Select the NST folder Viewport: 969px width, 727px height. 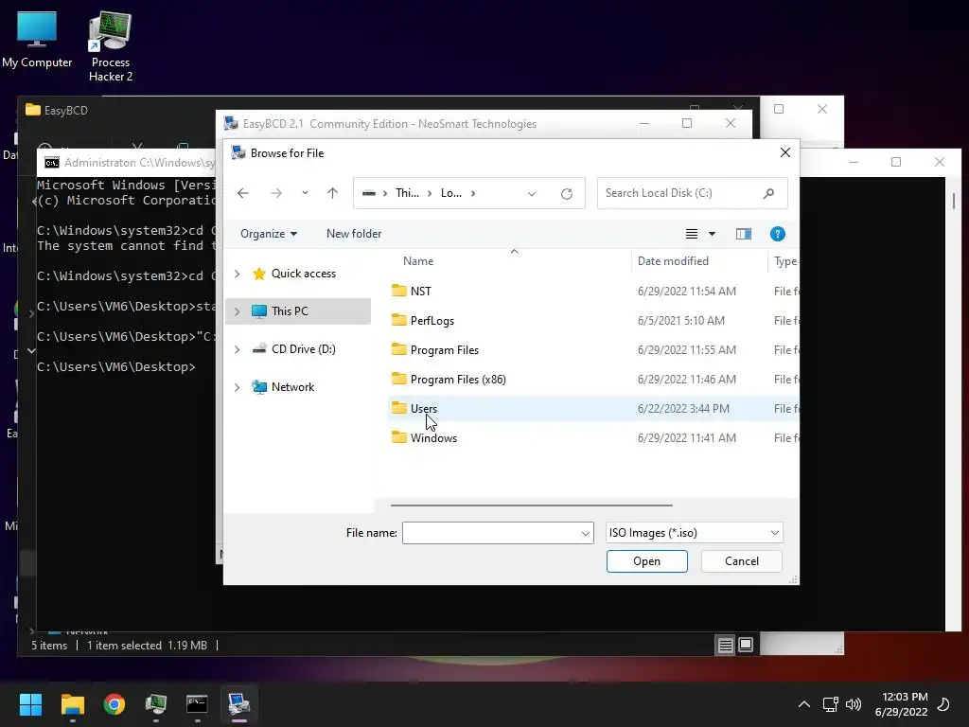[x=421, y=292]
